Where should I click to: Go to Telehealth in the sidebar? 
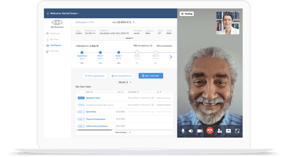pyautogui.click(x=54, y=51)
